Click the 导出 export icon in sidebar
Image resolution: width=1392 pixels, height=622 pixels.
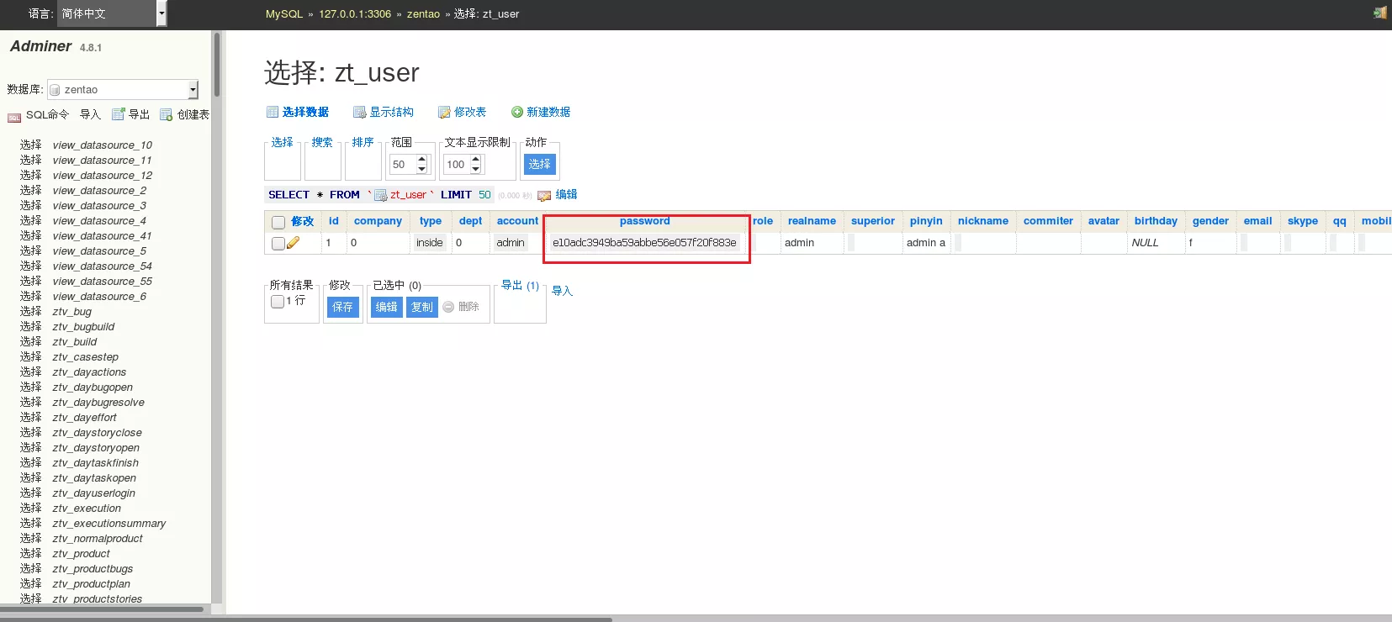click(119, 114)
